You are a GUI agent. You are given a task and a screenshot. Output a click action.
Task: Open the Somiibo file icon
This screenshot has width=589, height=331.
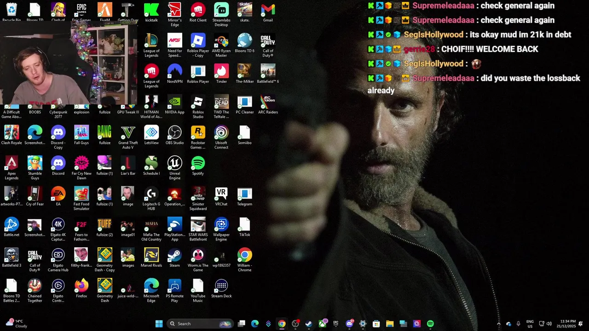tap(245, 135)
